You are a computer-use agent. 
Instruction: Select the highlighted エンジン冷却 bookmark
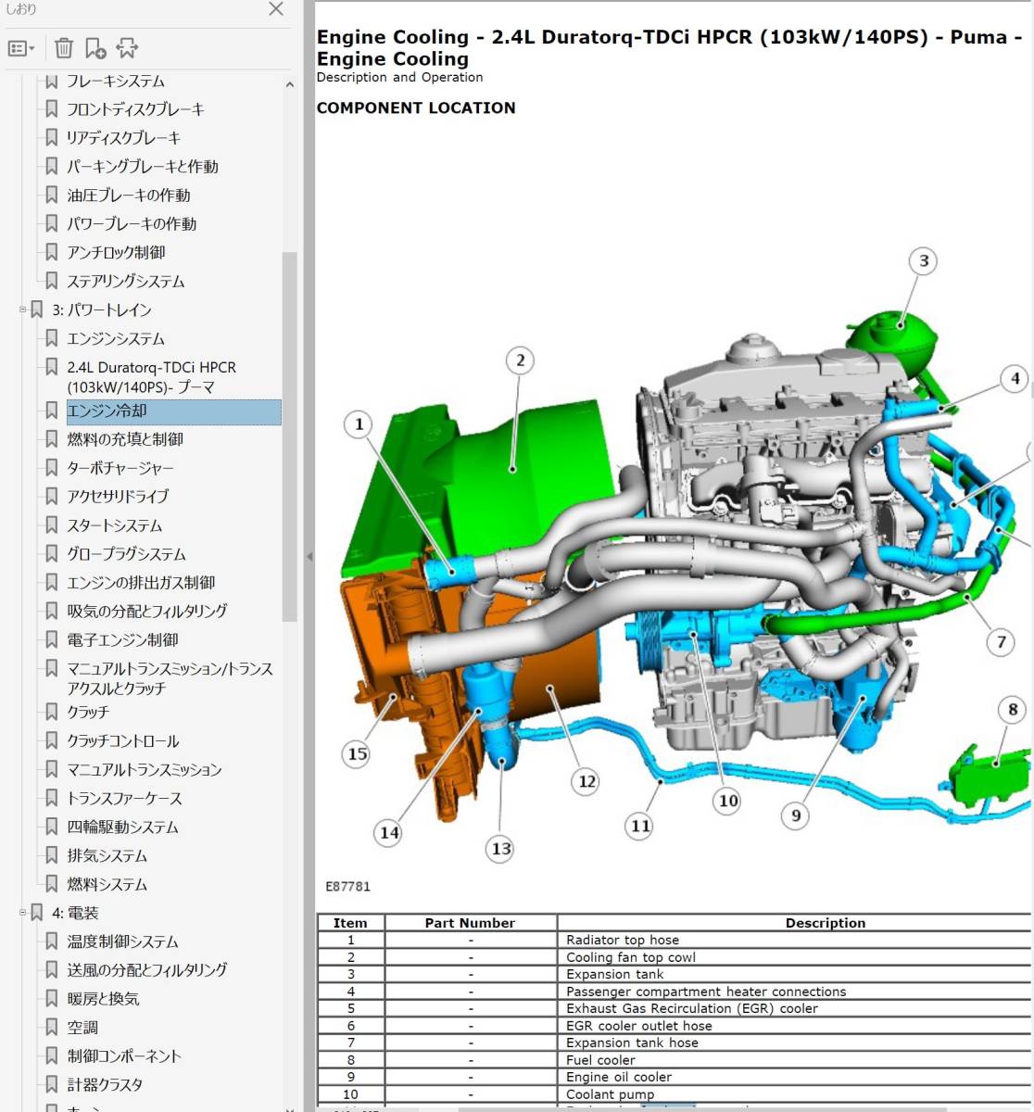click(x=173, y=411)
